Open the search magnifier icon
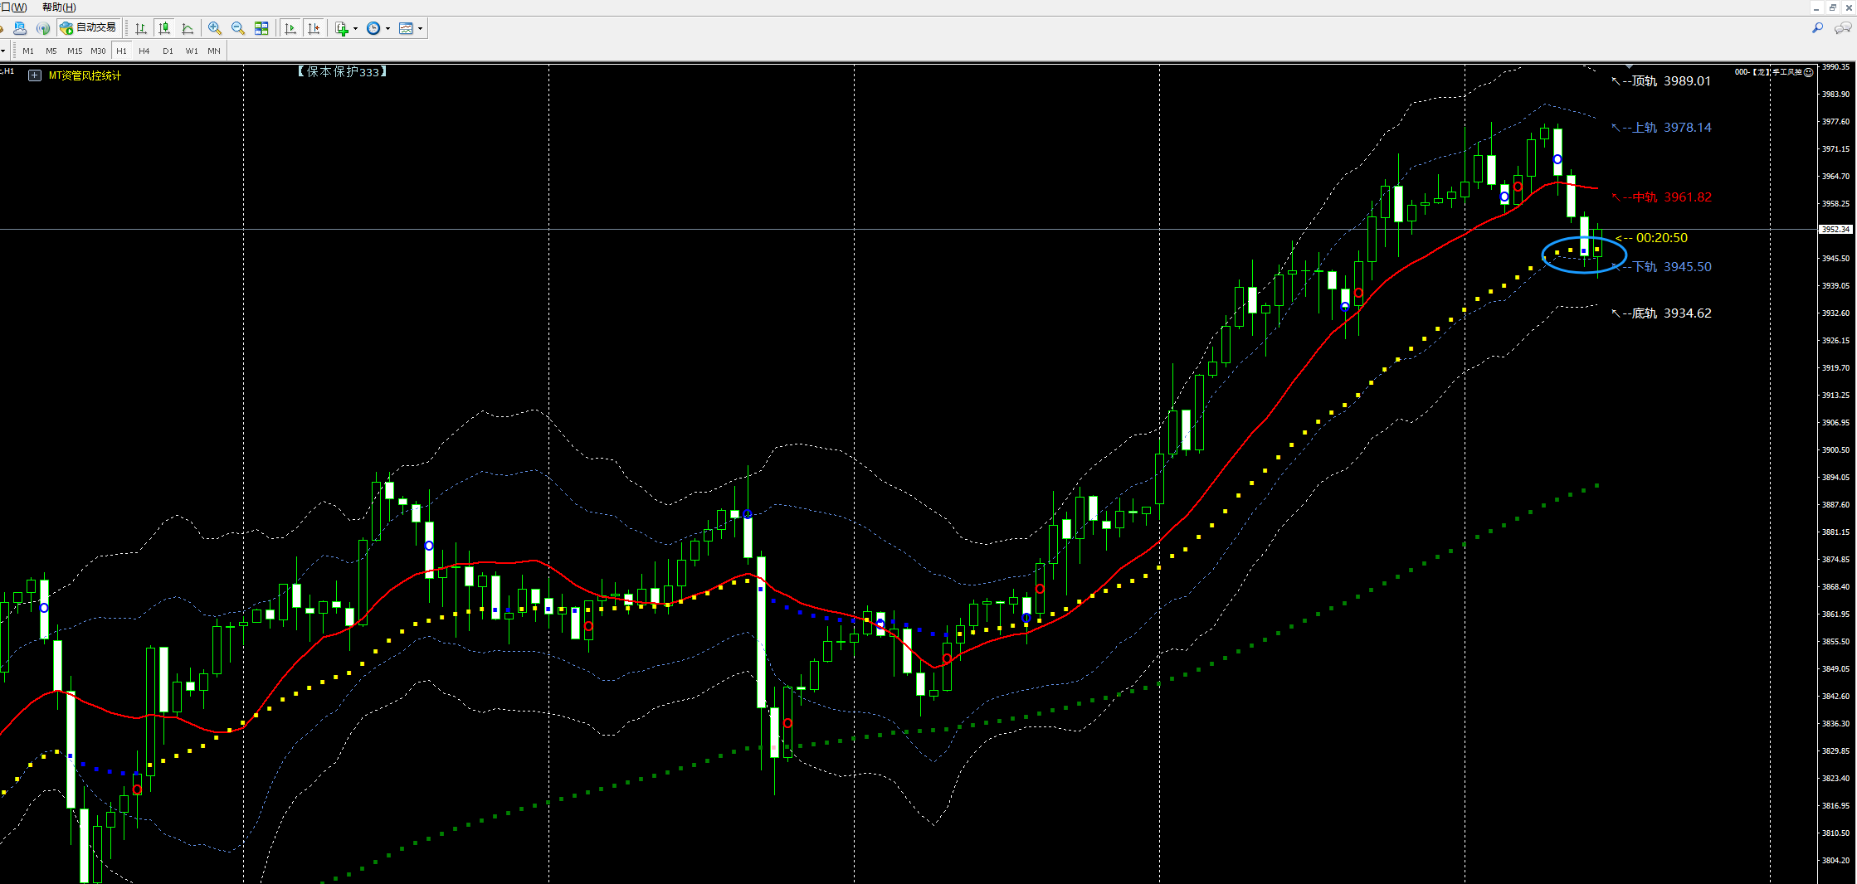This screenshot has height=884, width=1857. pos(1817,28)
